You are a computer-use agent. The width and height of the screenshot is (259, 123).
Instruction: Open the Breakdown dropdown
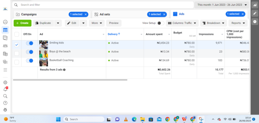pyautogui.click(x=213, y=23)
